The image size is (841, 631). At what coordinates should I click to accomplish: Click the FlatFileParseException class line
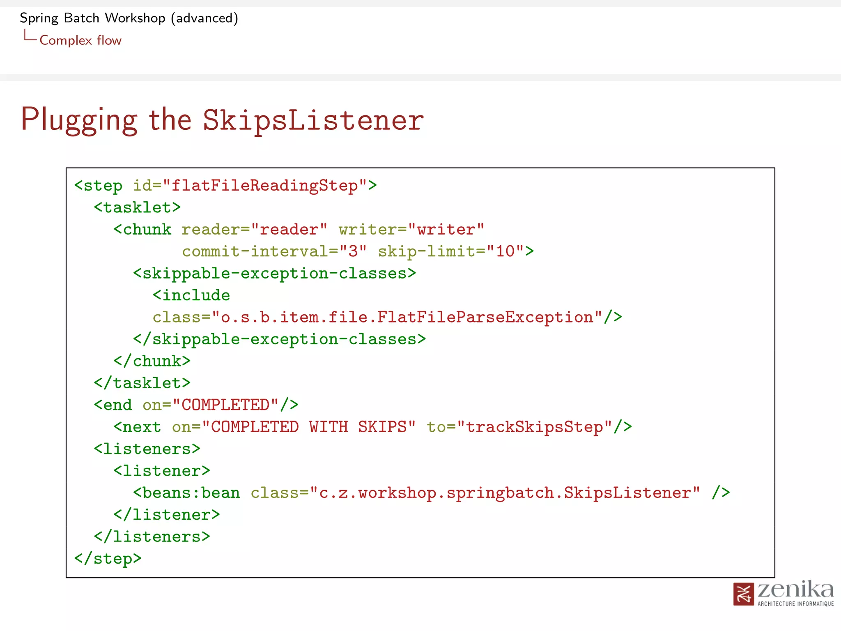tap(387, 318)
